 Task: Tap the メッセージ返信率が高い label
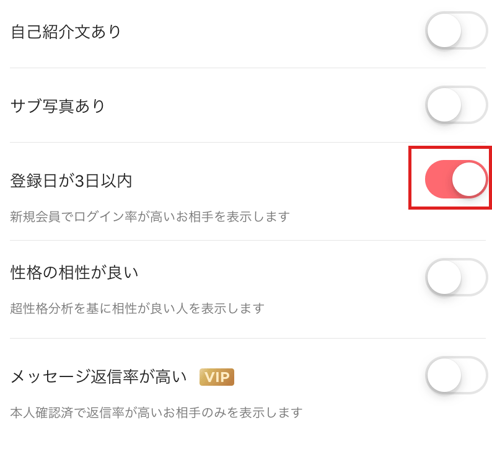tap(99, 376)
